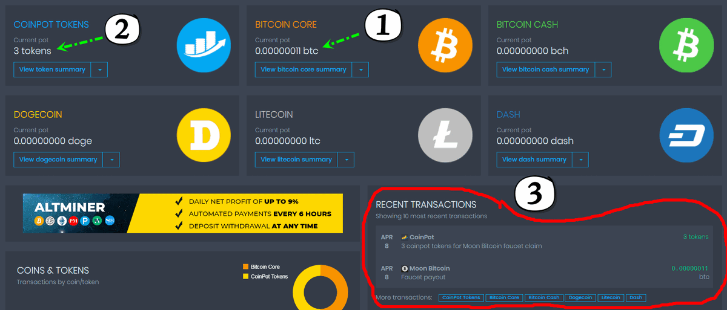This screenshot has height=310, width=727.
Task: Click the blue Dash coin icon
Action: [686, 136]
